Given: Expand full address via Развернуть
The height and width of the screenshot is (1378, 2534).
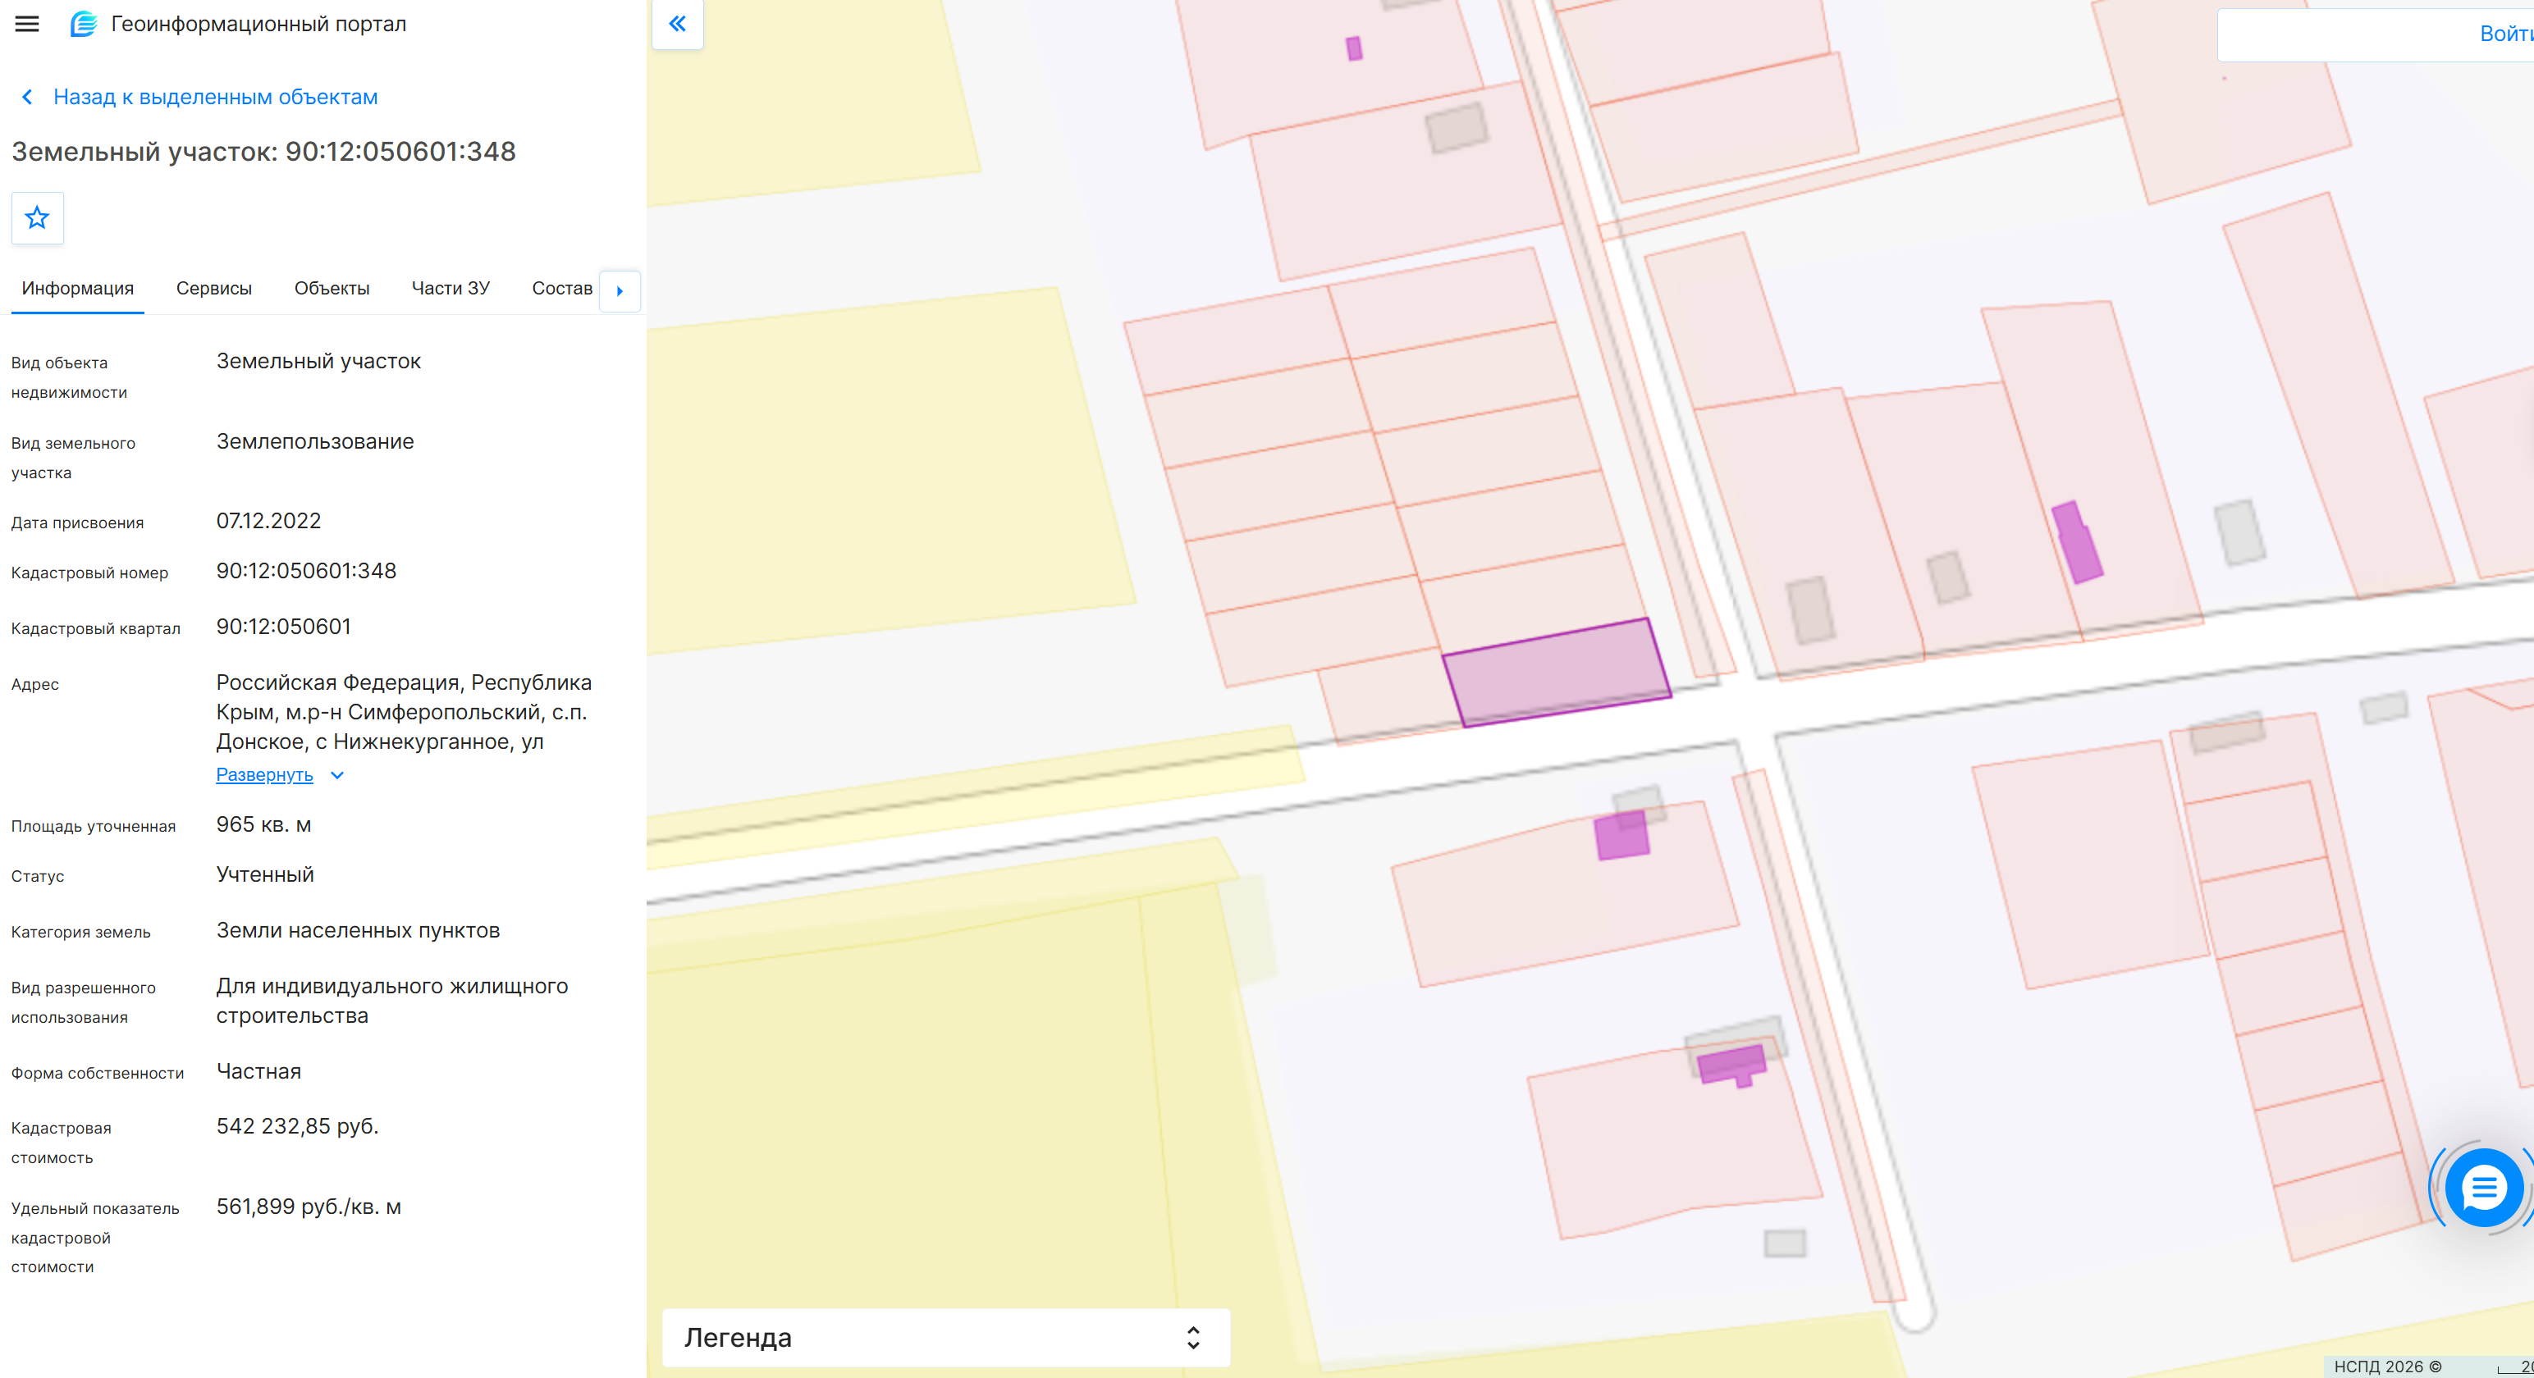Looking at the screenshot, I should [x=264, y=775].
